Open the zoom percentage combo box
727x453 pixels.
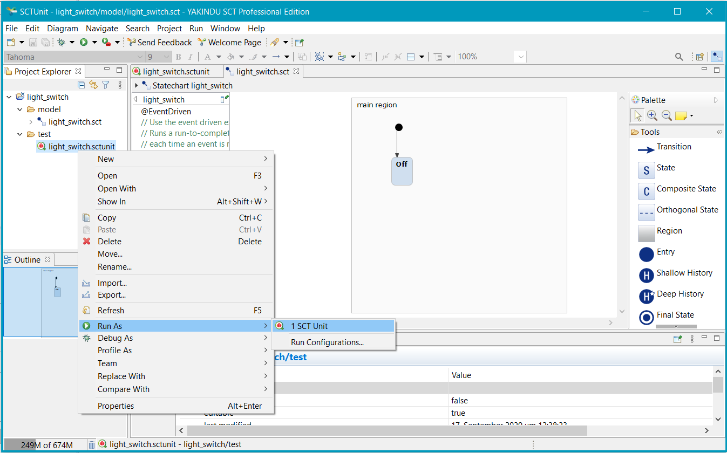coord(520,57)
